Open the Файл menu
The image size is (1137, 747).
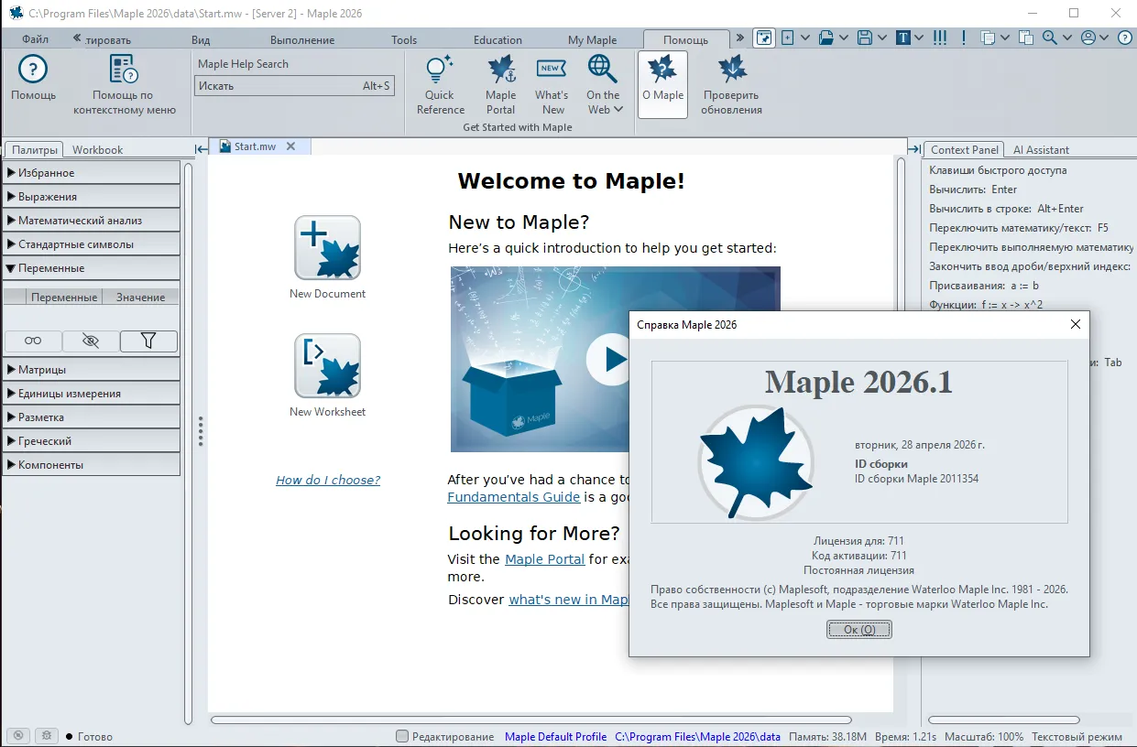click(x=36, y=39)
